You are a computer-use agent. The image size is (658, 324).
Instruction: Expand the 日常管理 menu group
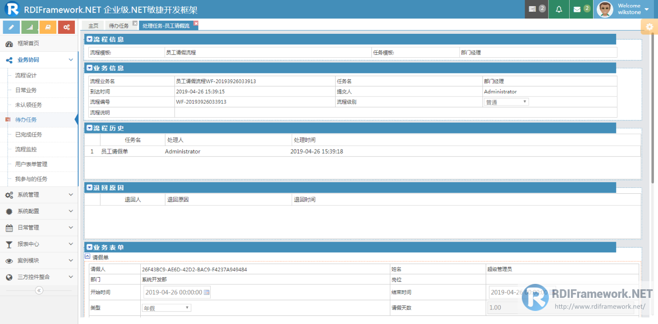click(39, 228)
